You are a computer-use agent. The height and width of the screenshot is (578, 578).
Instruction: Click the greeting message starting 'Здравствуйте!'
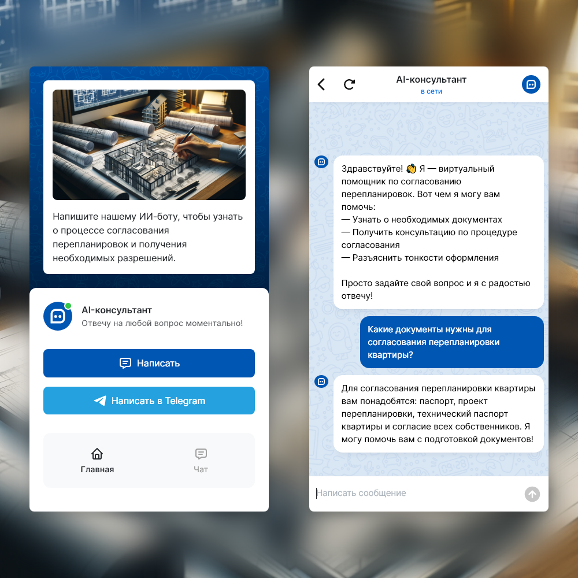[438, 232]
